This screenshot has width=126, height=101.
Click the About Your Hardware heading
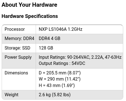[x=29, y=5]
